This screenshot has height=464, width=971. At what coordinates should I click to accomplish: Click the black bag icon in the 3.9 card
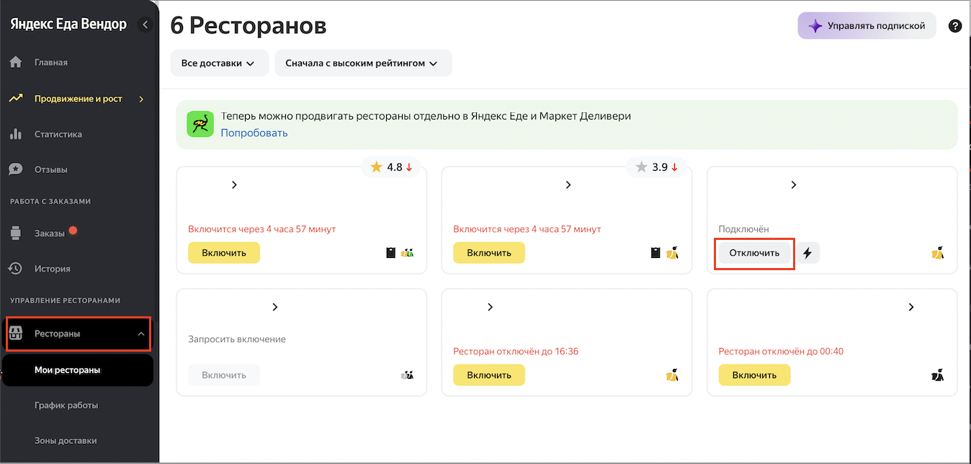(x=655, y=253)
